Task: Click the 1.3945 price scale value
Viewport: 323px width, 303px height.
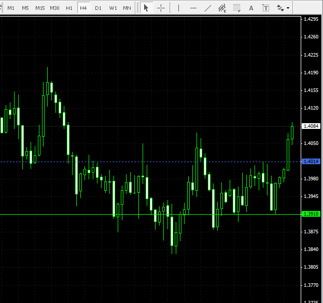Action: tap(311, 196)
